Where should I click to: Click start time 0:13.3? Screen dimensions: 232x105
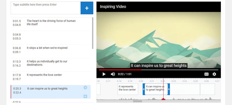[x=17, y=61]
